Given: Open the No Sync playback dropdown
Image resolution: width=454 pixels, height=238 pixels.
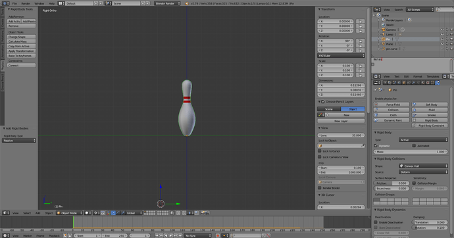Looking at the screenshot, I should 198,235.
